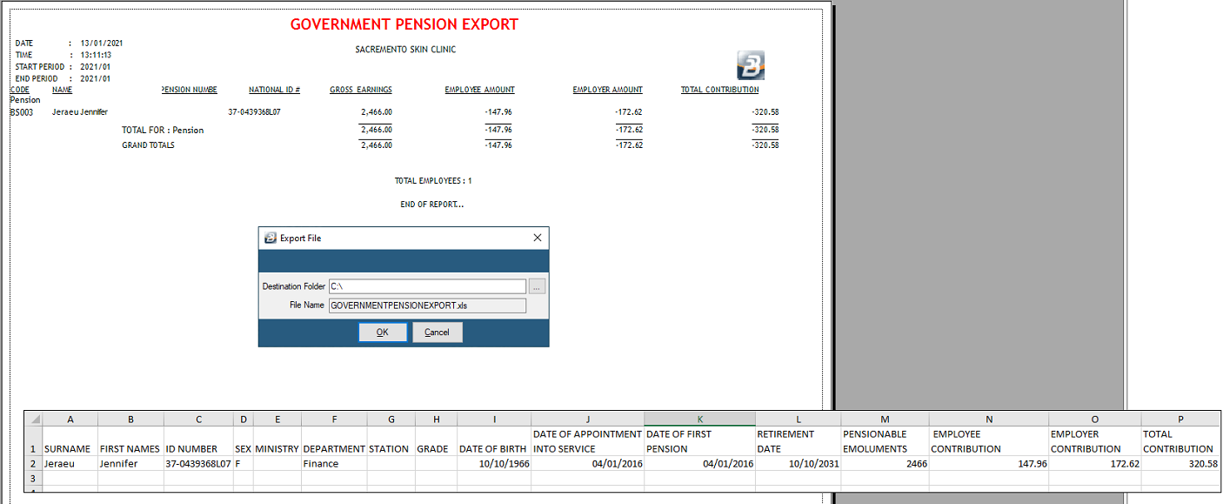Image resolution: width=1223 pixels, height=504 pixels.
Task: Click the 2466 pensionable emoluments cell
Action: tap(885, 464)
